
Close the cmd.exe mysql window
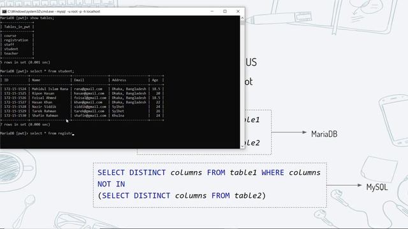tap(238, 11)
